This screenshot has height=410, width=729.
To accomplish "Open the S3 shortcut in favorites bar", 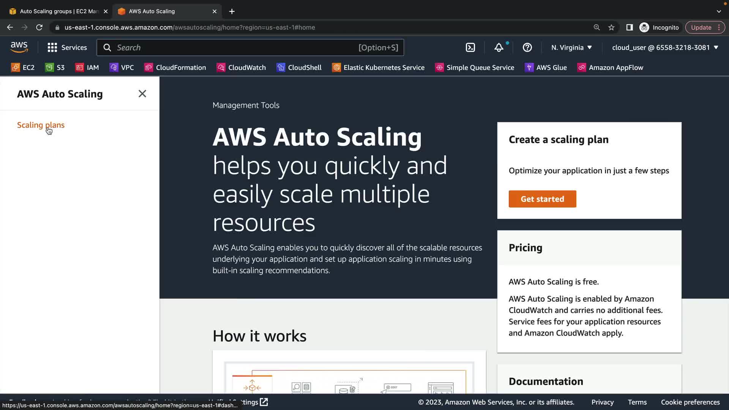I will point(55,68).
